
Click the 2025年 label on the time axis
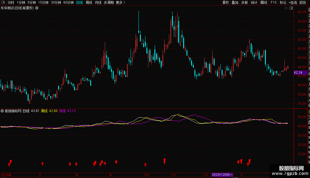coord(6,175)
